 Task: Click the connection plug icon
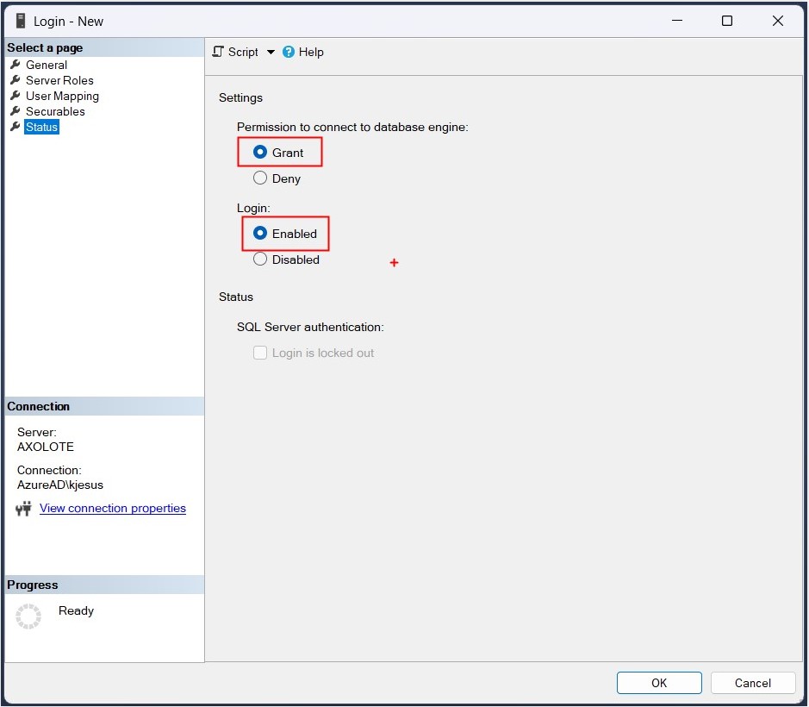[24, 509]
